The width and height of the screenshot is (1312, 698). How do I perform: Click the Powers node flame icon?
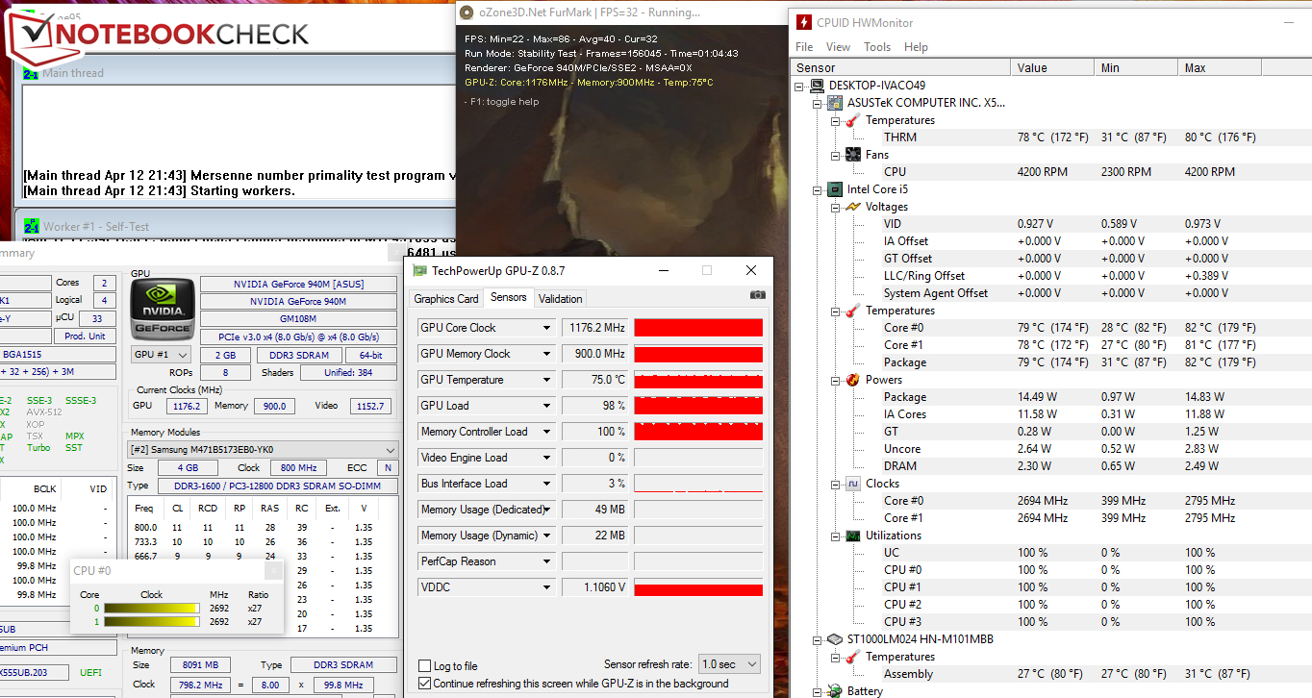[x=852, y=380]
